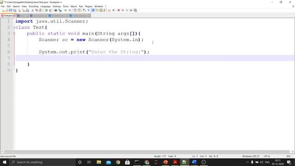
Task: Click the scrollbar right arrow
Action: point(293,152)
